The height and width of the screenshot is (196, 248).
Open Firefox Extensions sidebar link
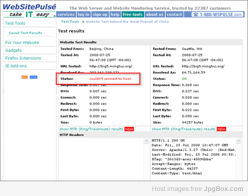pos(23,58)
